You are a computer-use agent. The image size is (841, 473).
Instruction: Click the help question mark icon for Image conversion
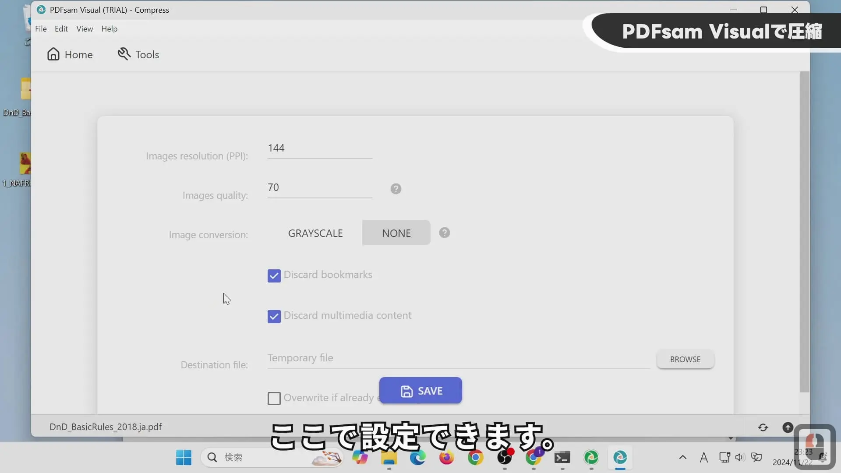click(444, 233)
